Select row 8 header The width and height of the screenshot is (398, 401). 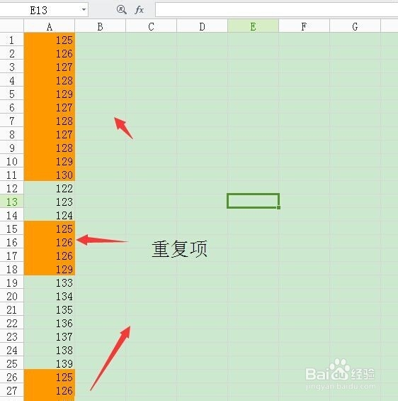[12, 134]
